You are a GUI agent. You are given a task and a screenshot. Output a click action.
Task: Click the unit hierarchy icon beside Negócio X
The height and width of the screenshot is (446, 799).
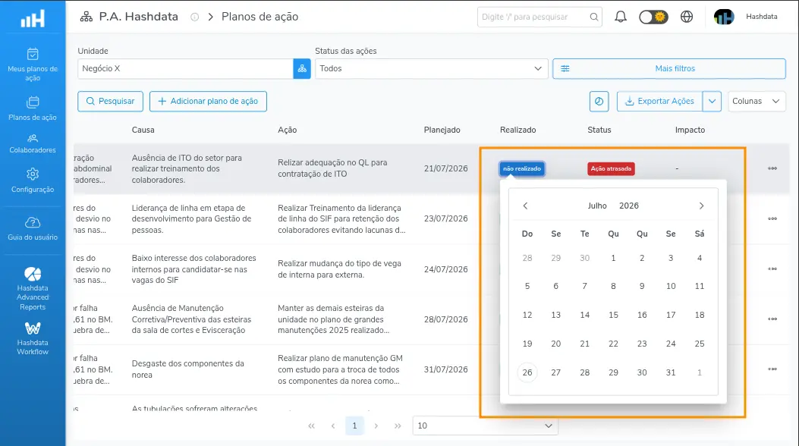(302, 69)
